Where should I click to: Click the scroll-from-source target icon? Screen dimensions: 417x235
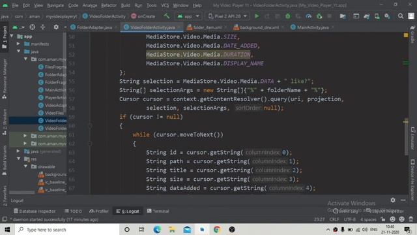pos(32,27)
